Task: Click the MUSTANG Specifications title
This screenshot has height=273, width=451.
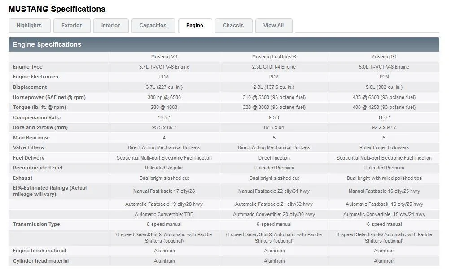Action: point(57,9)
